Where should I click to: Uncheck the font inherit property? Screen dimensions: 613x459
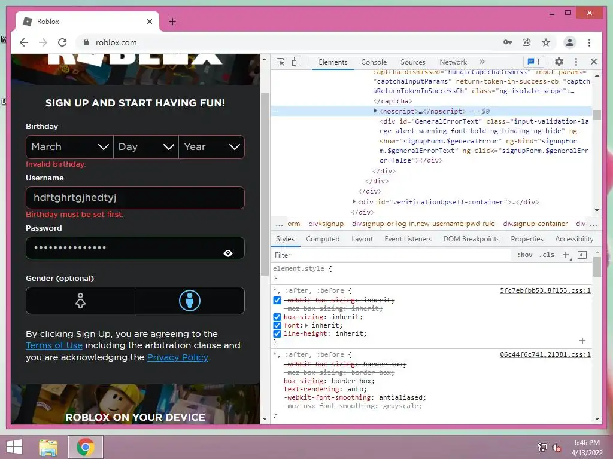click(x=277, y=325)
